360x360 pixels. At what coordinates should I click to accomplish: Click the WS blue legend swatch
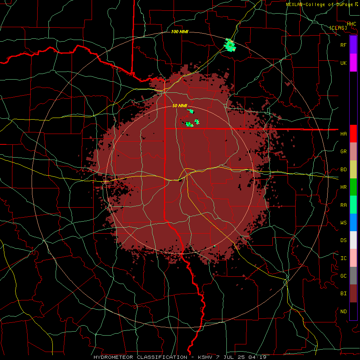click(x=353, y=222)
